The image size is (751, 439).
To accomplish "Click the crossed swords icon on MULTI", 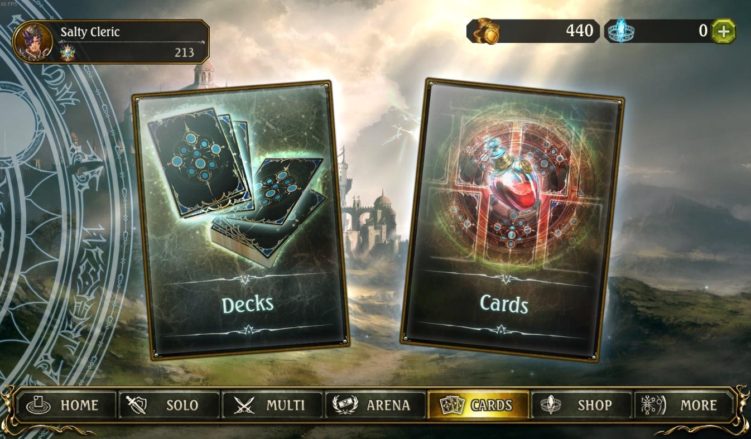I will click(x=244, y=405).
